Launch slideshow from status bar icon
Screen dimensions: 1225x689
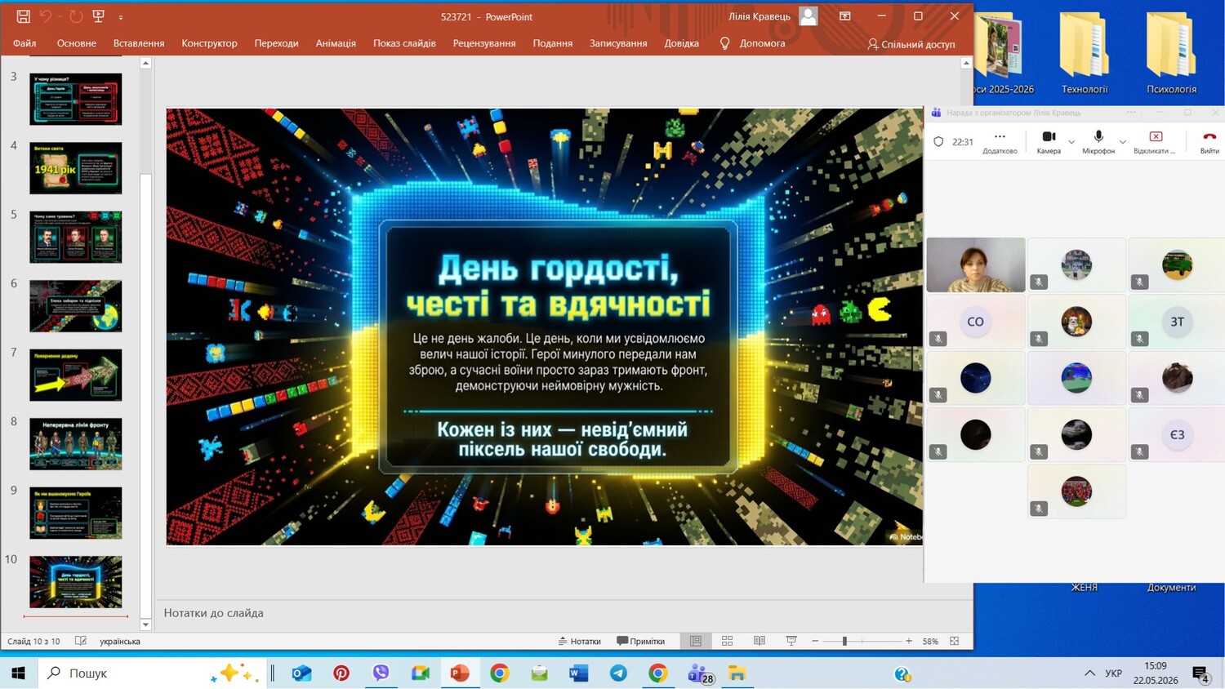791,641
